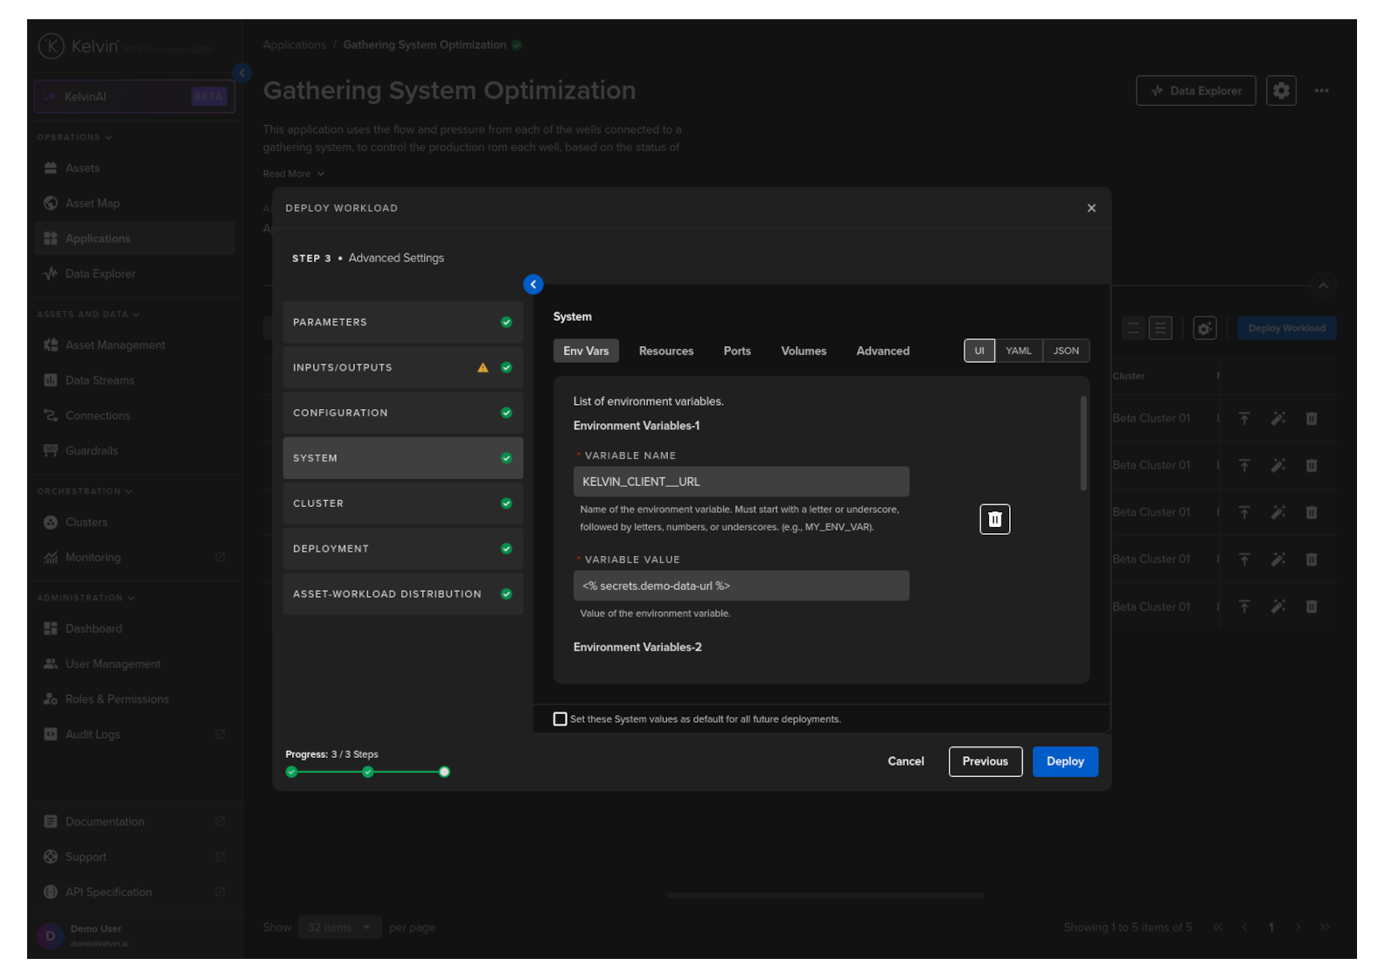Open application settings gear icon
This screenshot has width=1385, height=979.
pyautogui.click(x=1280, y=91)
